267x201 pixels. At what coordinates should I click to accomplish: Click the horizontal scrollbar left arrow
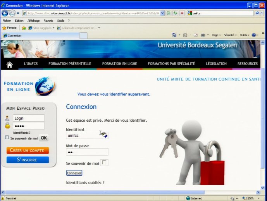3,192
